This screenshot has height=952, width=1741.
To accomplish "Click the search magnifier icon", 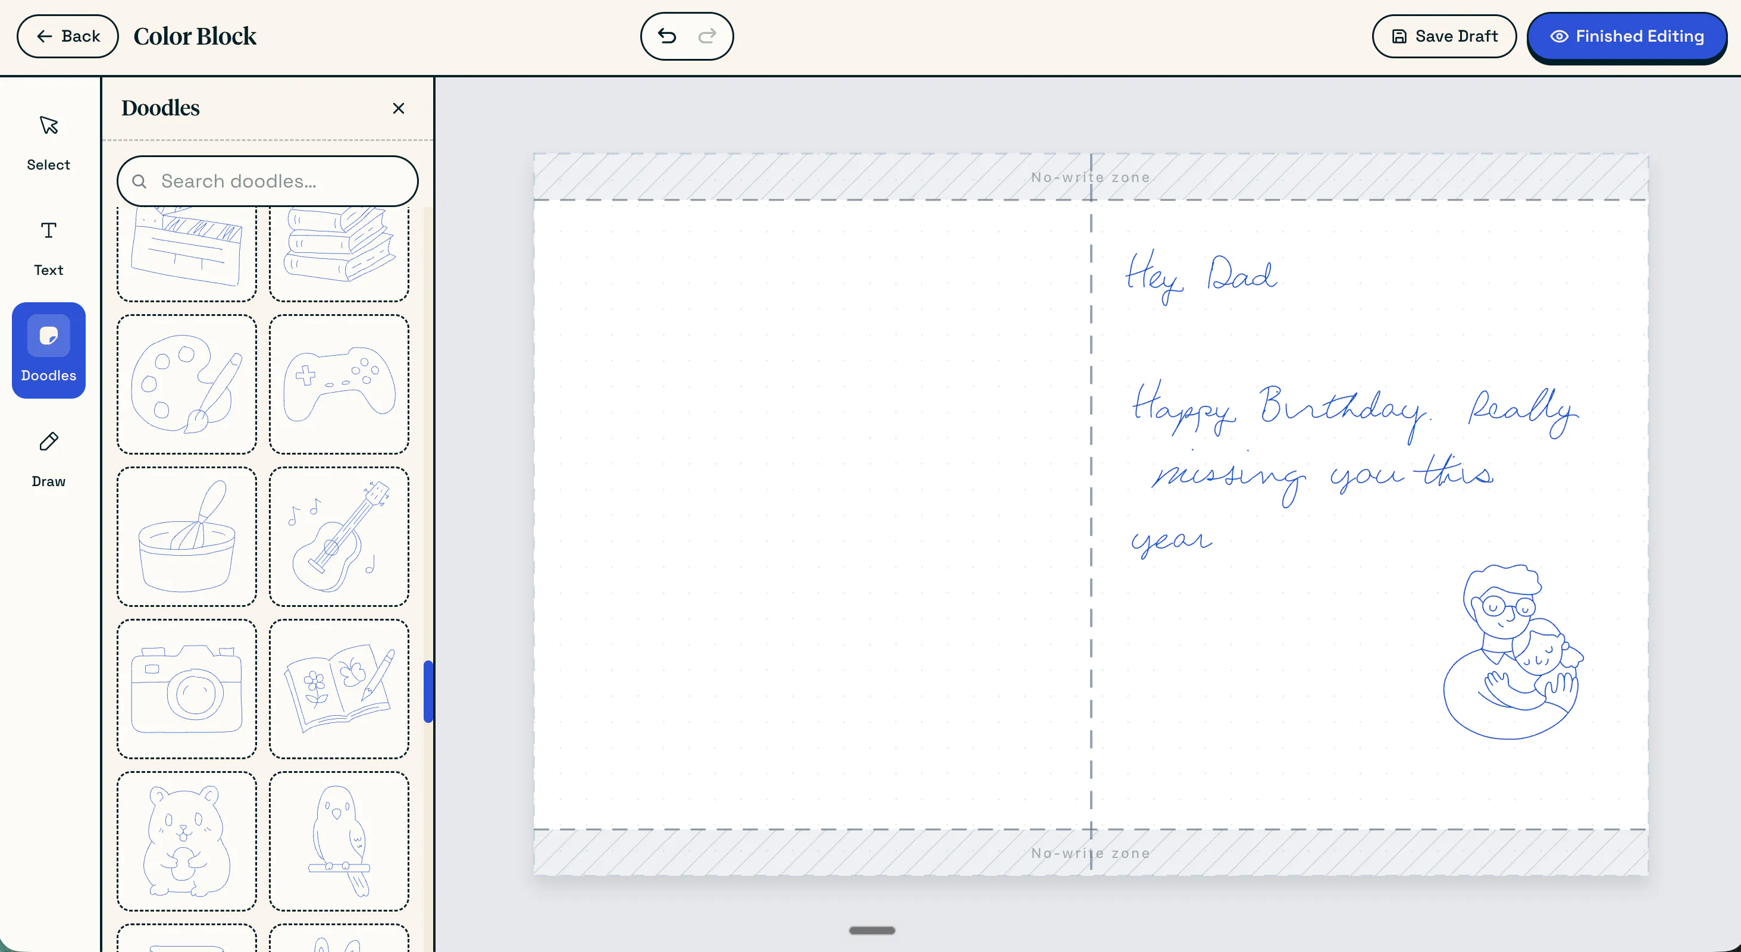I will point(139,181).
